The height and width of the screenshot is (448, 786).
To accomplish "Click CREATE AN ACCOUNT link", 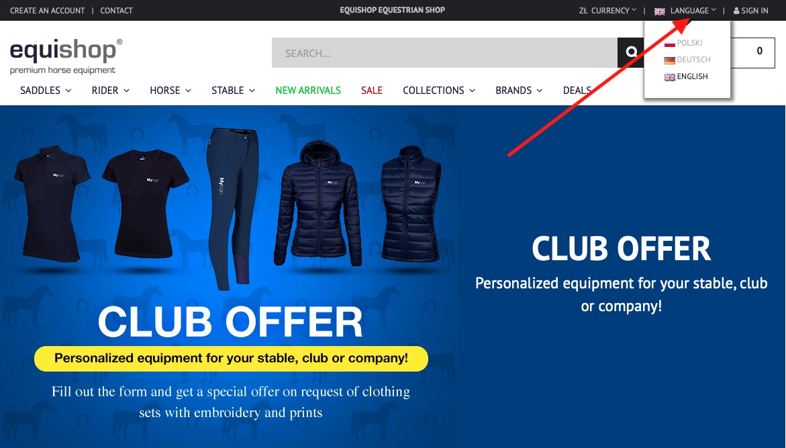I will click(x=48, y=11).
